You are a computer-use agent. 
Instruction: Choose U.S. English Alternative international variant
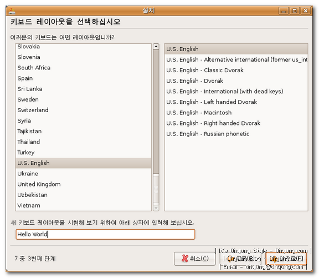click(x=236, y=59)
